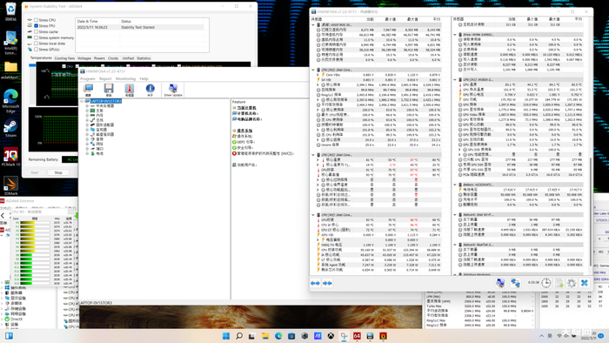Image resolution: width=609 pixels, height=343 pixels.
Task: Expand 中央处理器 node in HWiNFO tree
Action: coord(87,105)
